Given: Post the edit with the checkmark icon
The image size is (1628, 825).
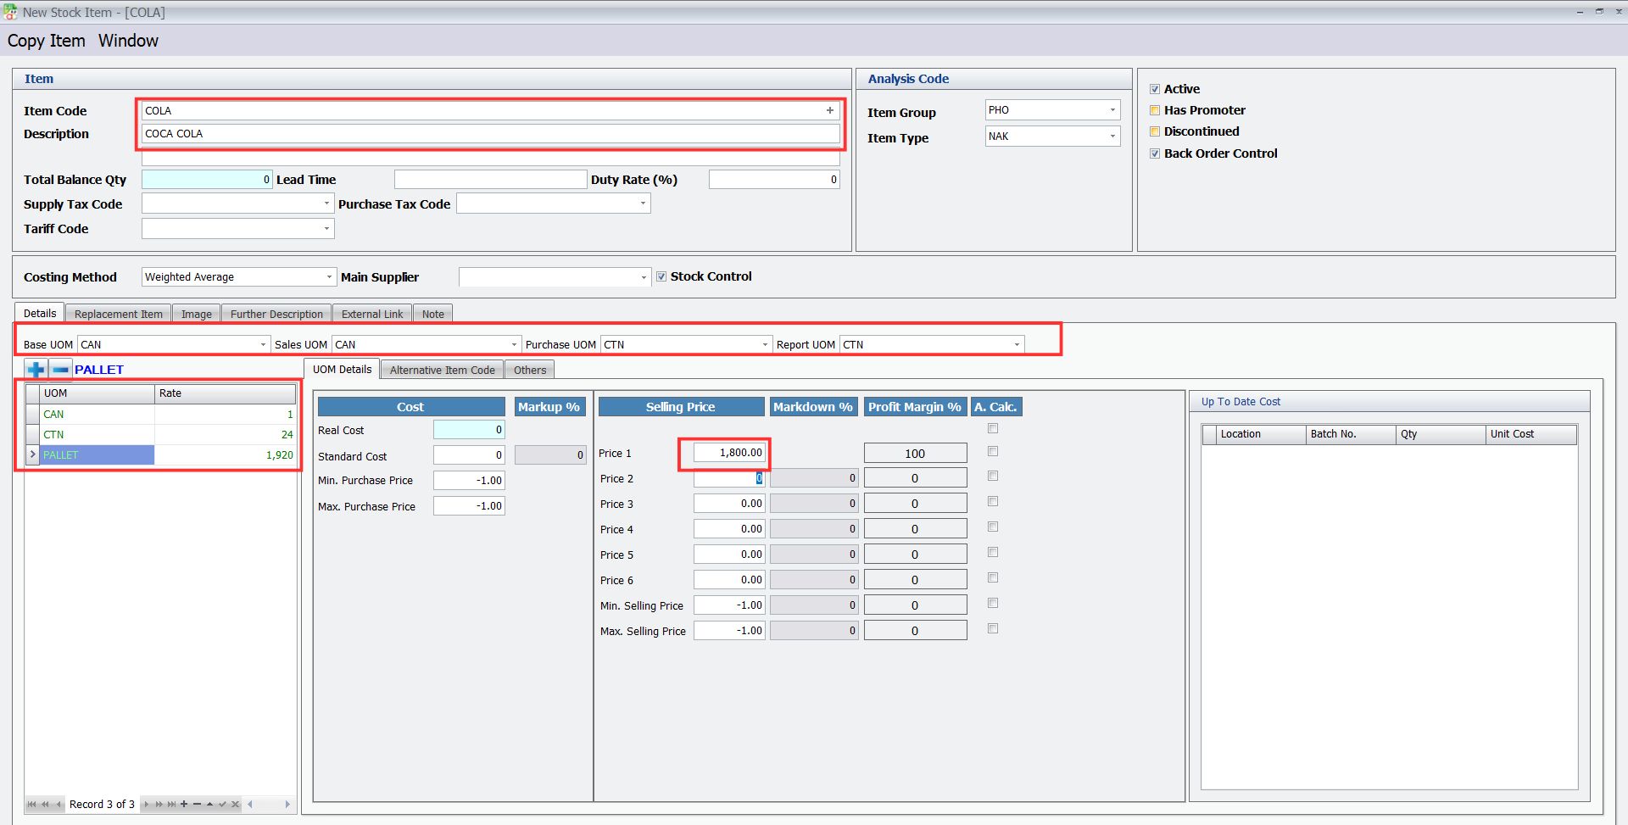Looking at the screenshot, I should (x=222, y=805).
